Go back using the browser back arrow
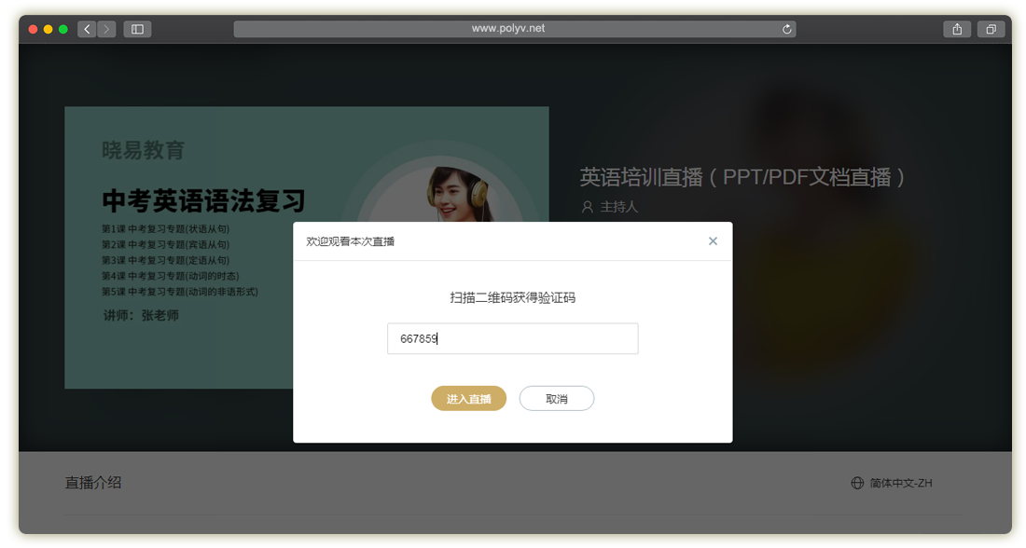 [x=88, y=29]
